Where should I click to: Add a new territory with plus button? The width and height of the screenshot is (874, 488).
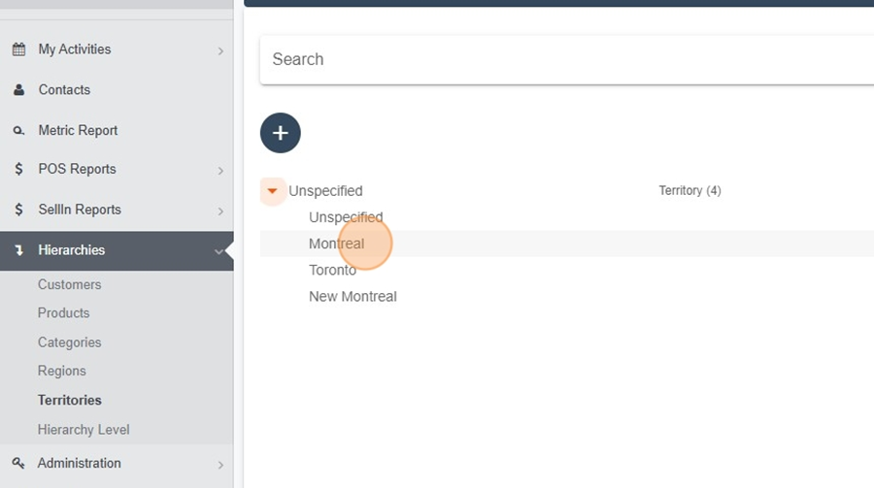pyautogui.click(x=281, y=133)
